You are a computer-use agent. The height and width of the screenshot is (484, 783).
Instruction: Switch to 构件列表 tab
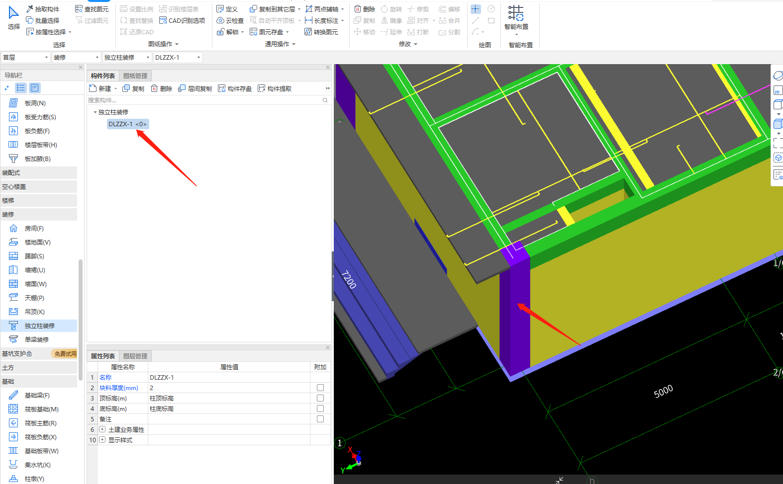(x=103, y=76)
